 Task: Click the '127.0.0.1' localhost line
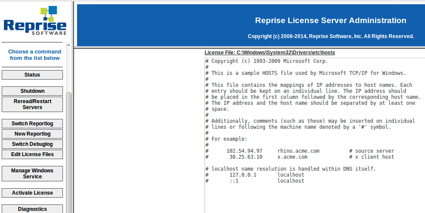point(255,175)
